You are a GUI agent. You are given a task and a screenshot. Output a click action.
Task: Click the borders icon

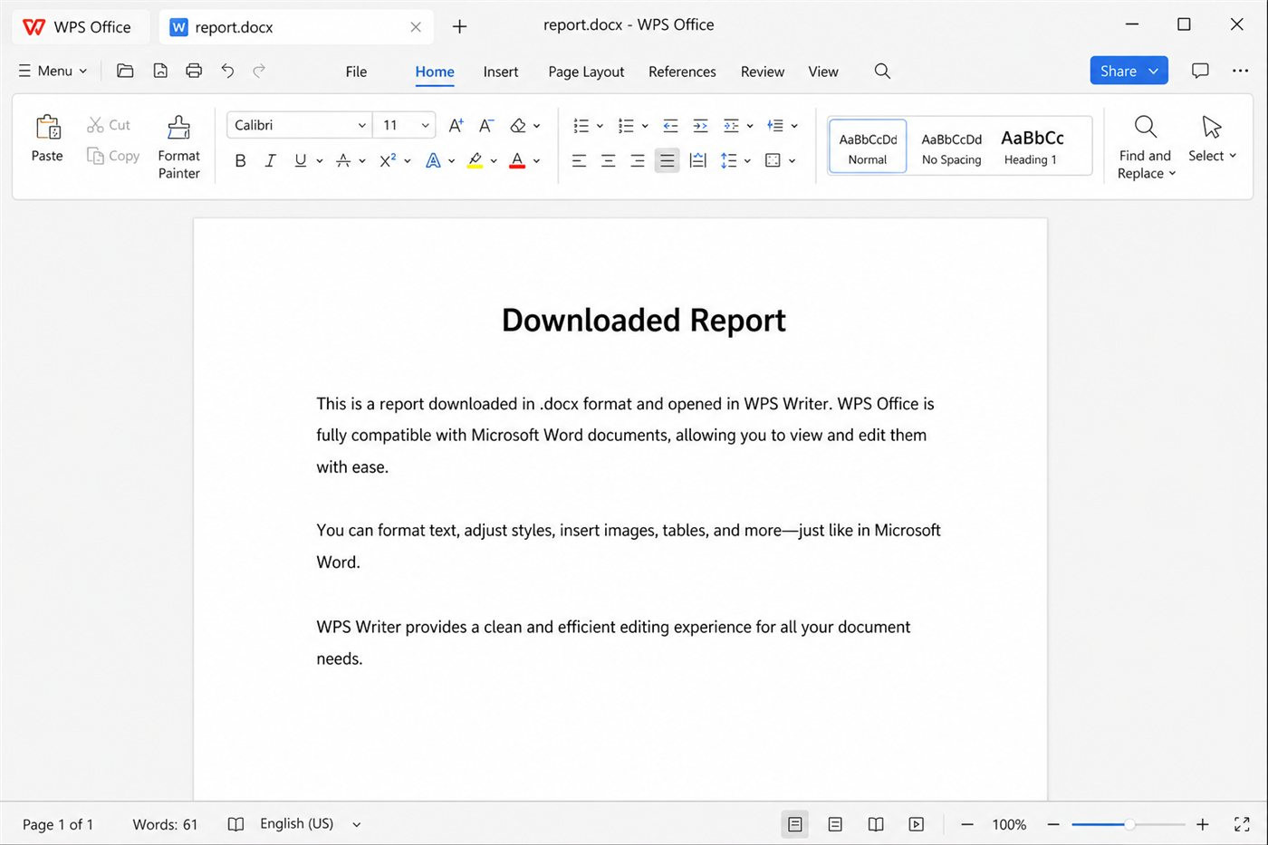tap(773, 160)
